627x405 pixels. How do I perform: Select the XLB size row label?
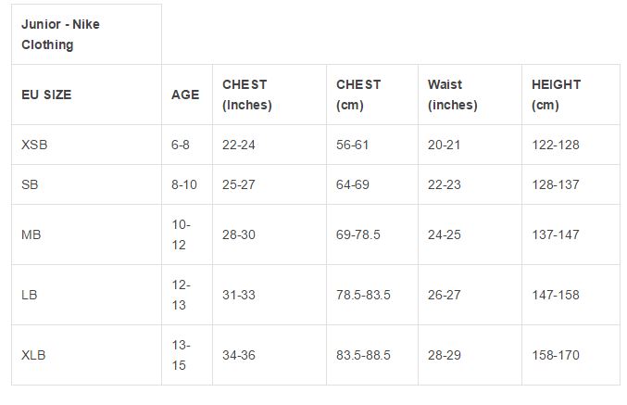pyautogui.click(x=86, y=355)
